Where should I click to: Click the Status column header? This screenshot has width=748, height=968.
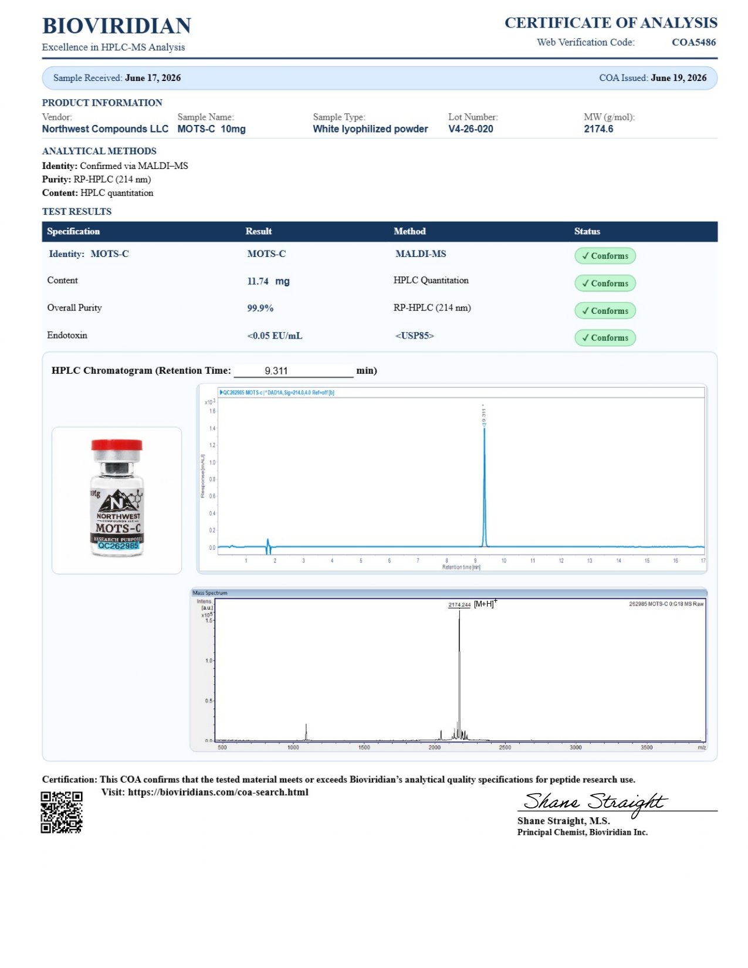coord(587,231)
